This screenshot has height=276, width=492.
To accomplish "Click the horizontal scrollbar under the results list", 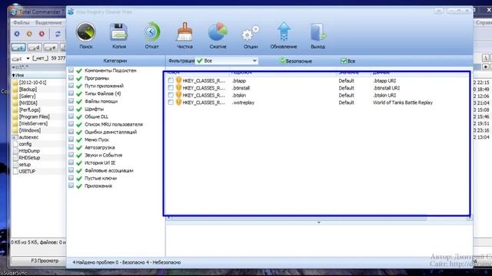I will click(x=298, y=218).
